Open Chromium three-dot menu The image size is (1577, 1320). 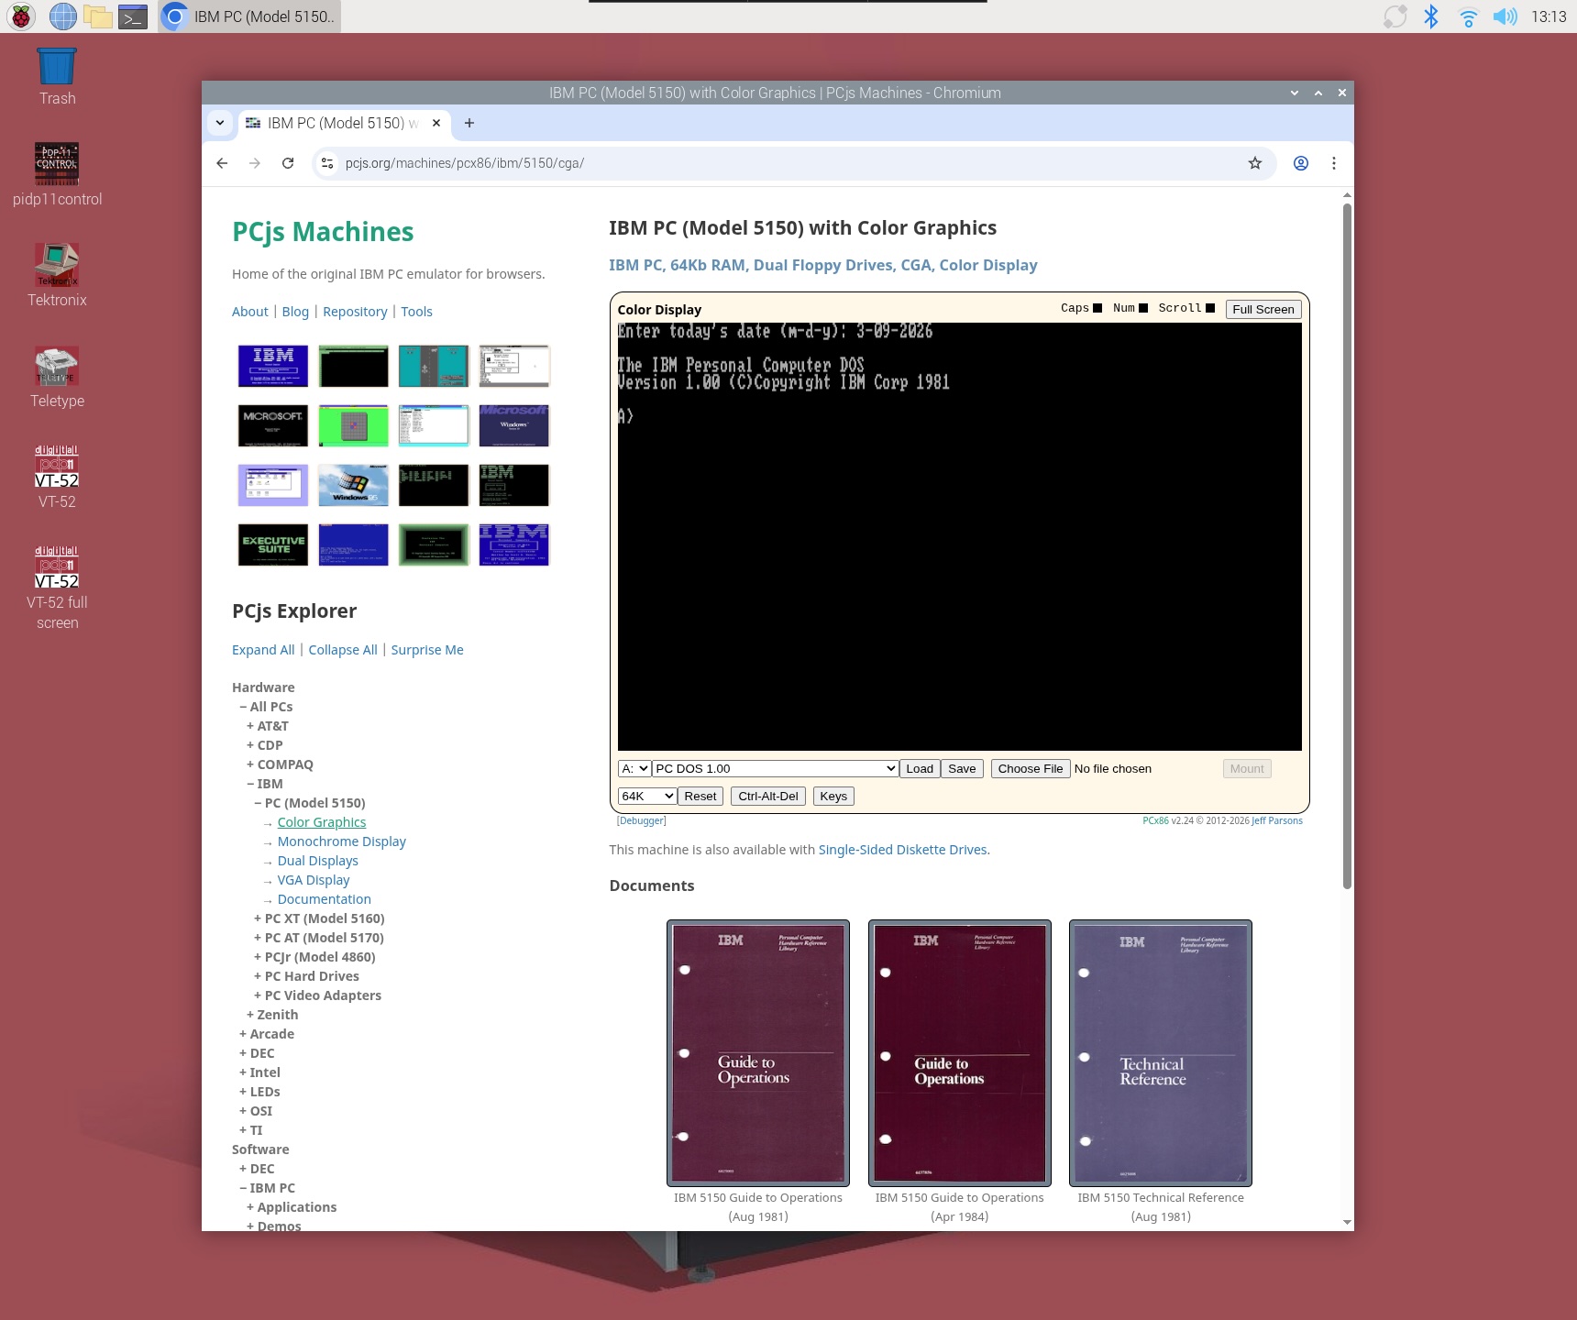click(1334, 163)
